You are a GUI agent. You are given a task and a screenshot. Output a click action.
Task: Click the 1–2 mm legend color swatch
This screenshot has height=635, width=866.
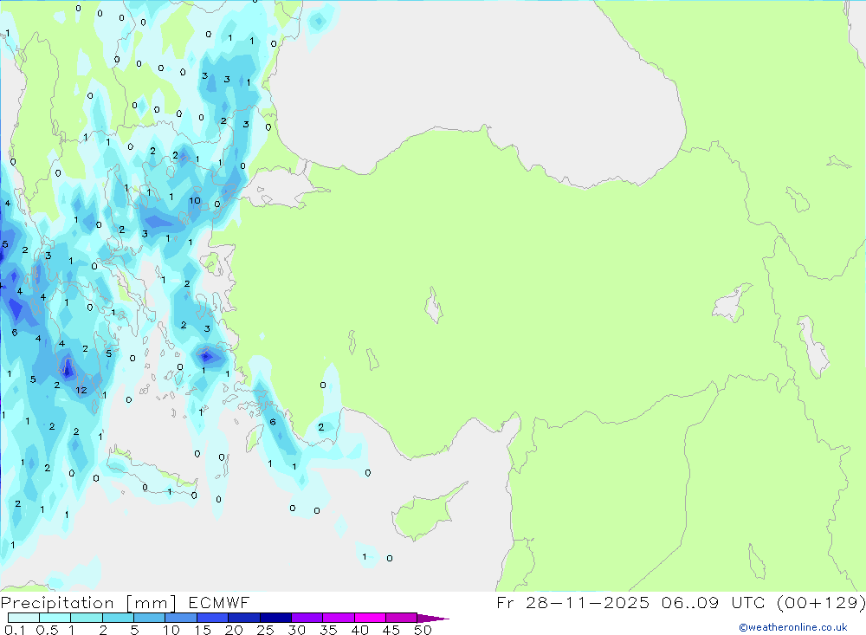tap(86, 618)
